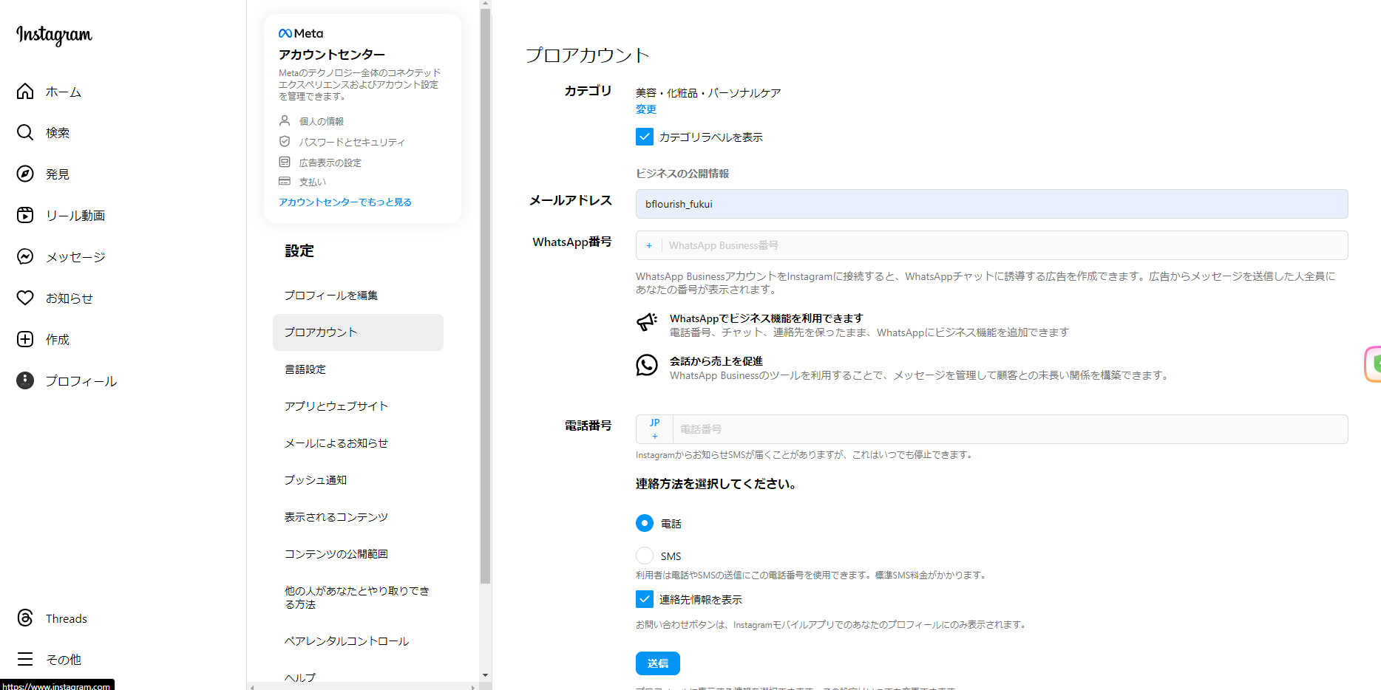
Task: Click the 変更 category link
Action: pos(646,109)
